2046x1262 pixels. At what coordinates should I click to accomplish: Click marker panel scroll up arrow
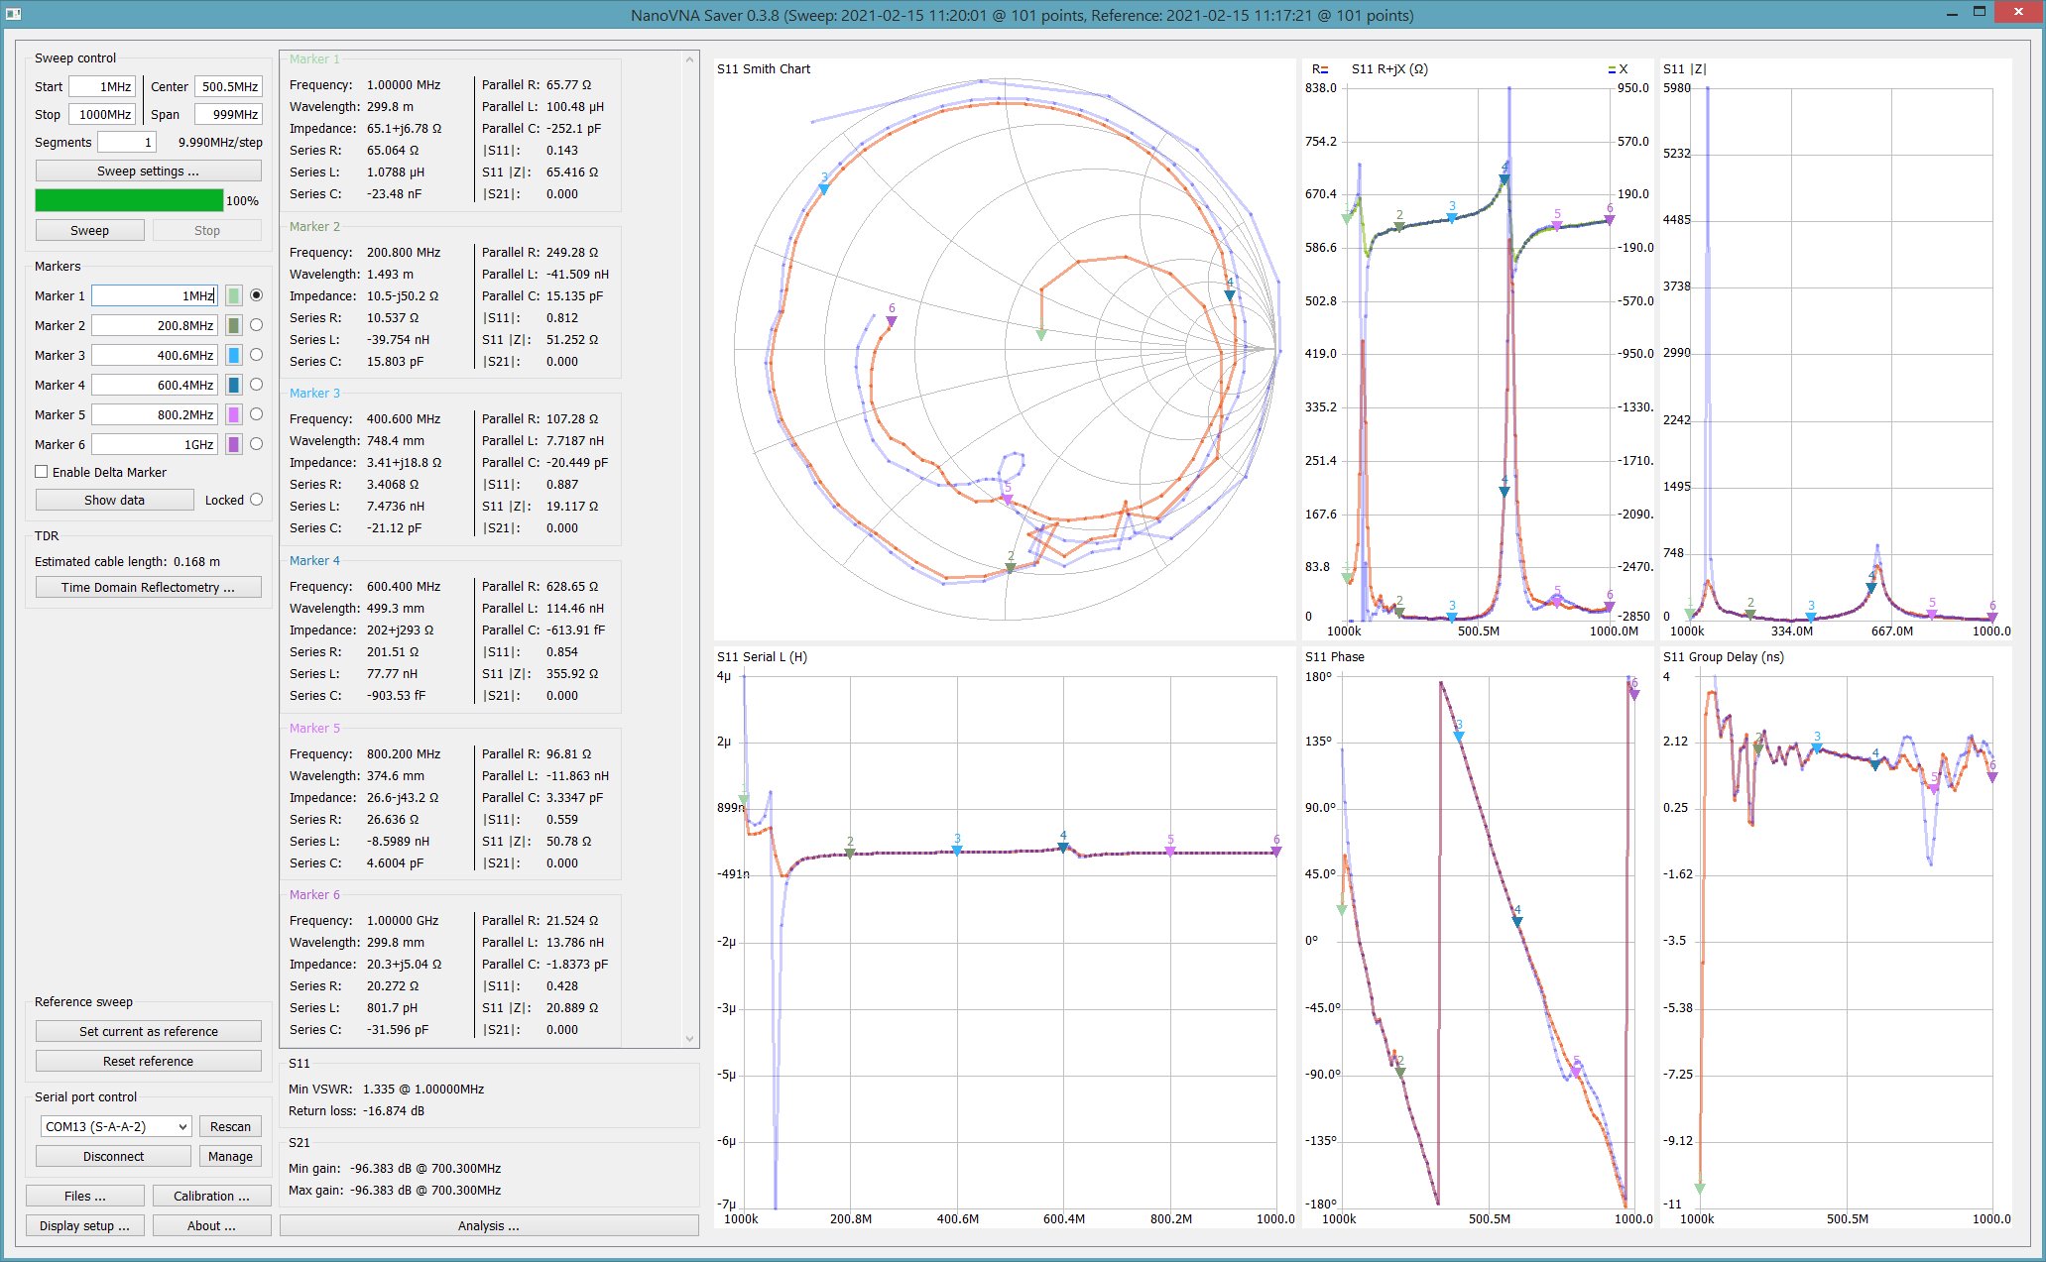690,60
